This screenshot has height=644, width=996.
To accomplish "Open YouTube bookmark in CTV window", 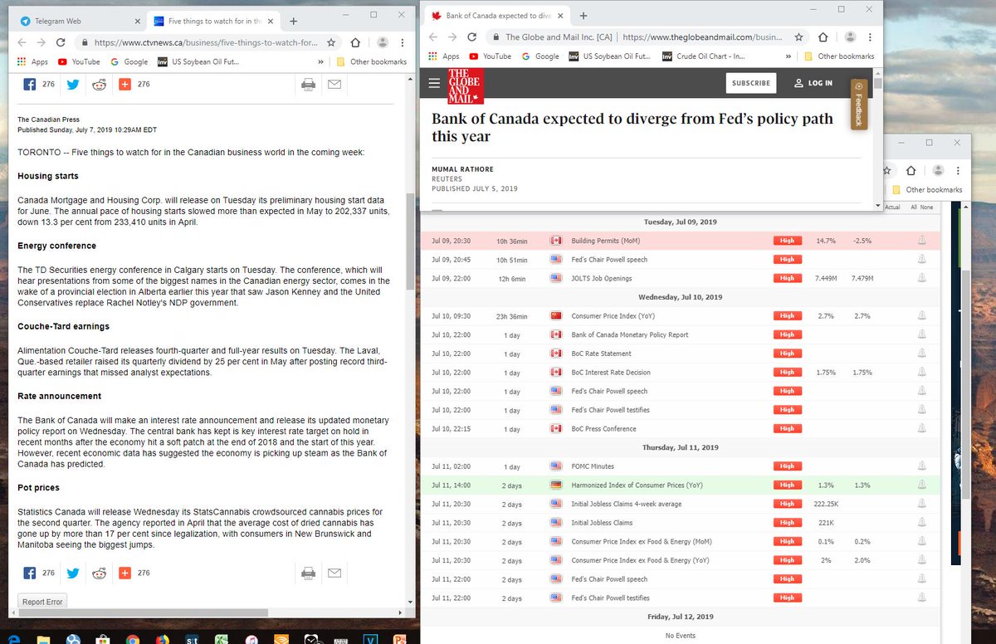I will 79,62.
